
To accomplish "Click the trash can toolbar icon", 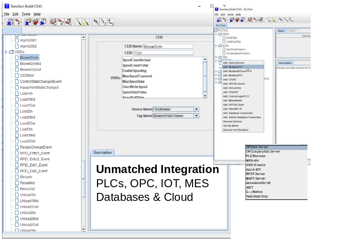I will (x=68, y=22).
